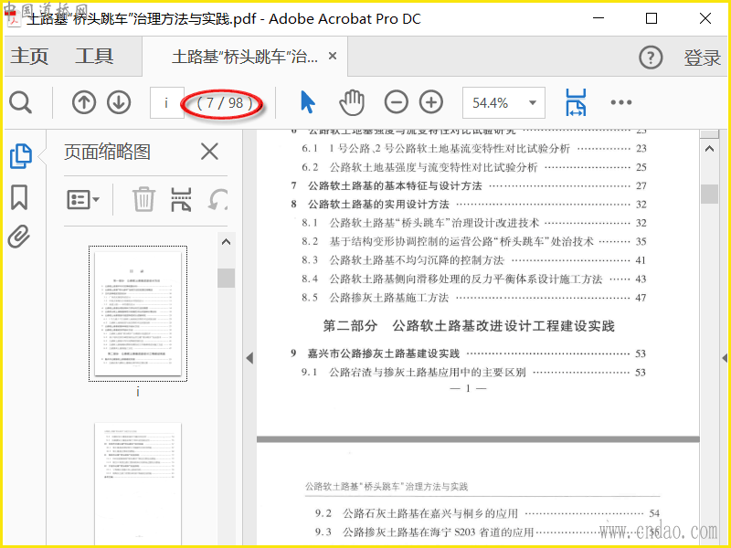Image resolution: width=731 pixels, height=548 pixels.
Task: Click TOC entry 8.5 公路掺灰土路基施工方法
Action: tap(473, 298)
